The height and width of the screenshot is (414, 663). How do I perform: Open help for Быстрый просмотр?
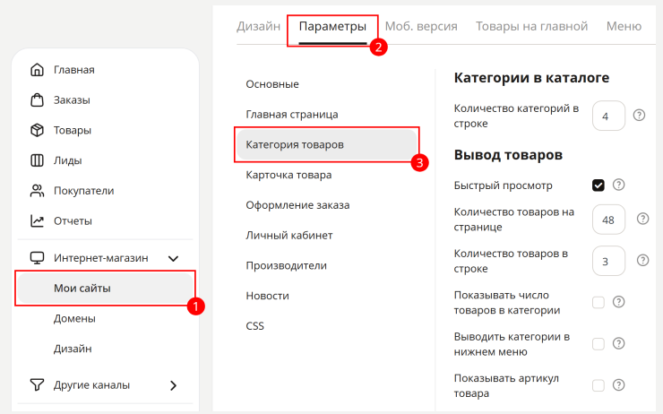click(618, 185)
